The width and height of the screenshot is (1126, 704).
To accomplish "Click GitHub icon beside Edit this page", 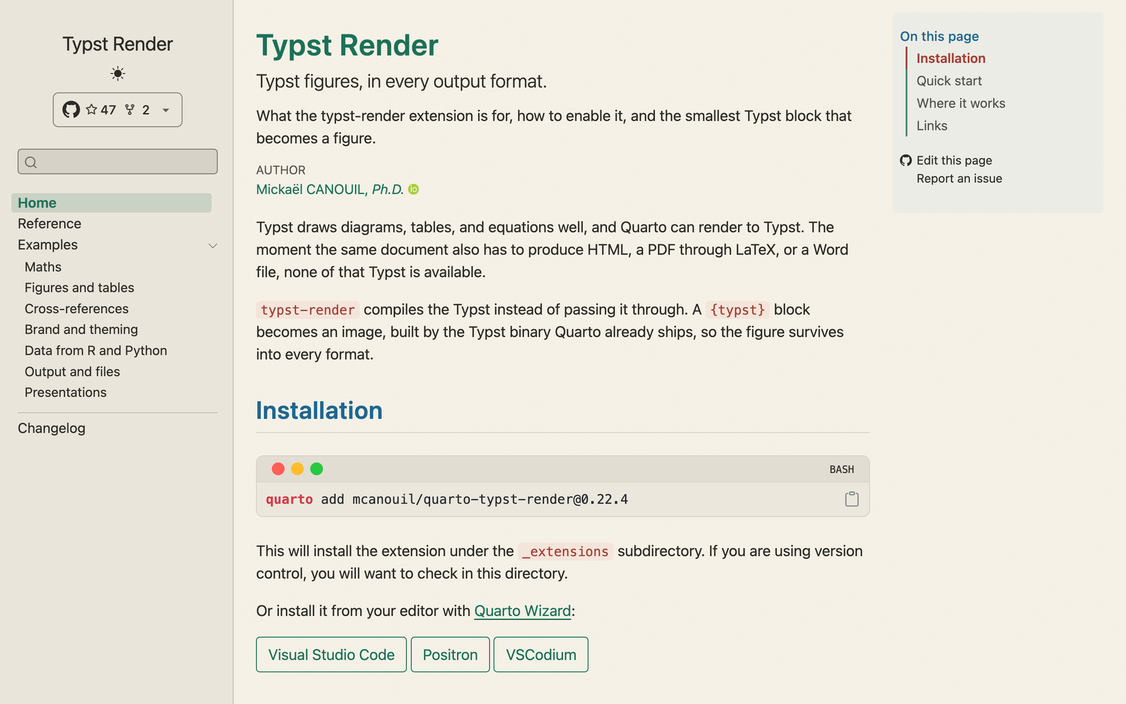I will tap(906, 161).
